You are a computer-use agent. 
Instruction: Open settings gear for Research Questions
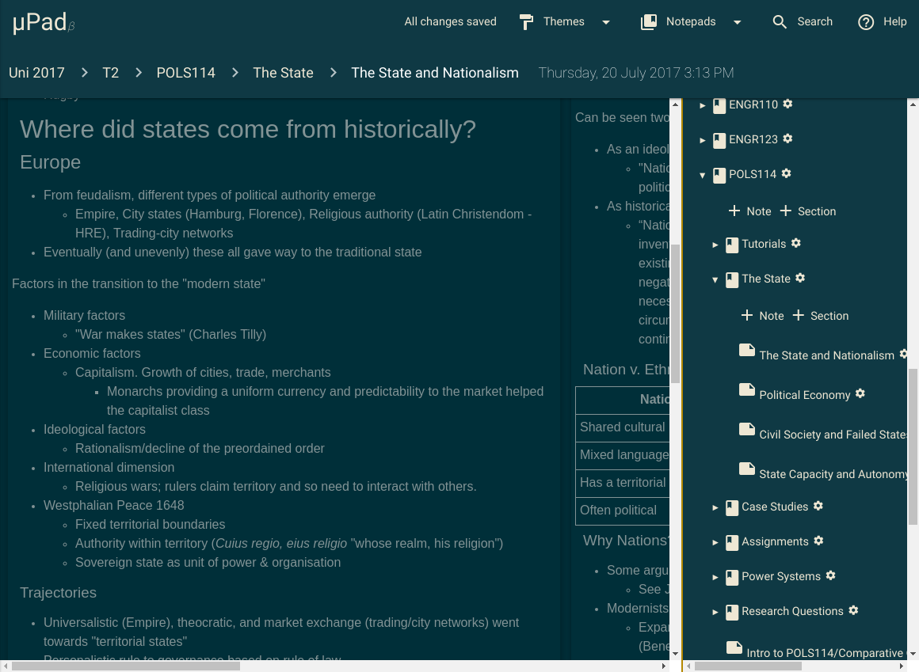click(853, 610)
